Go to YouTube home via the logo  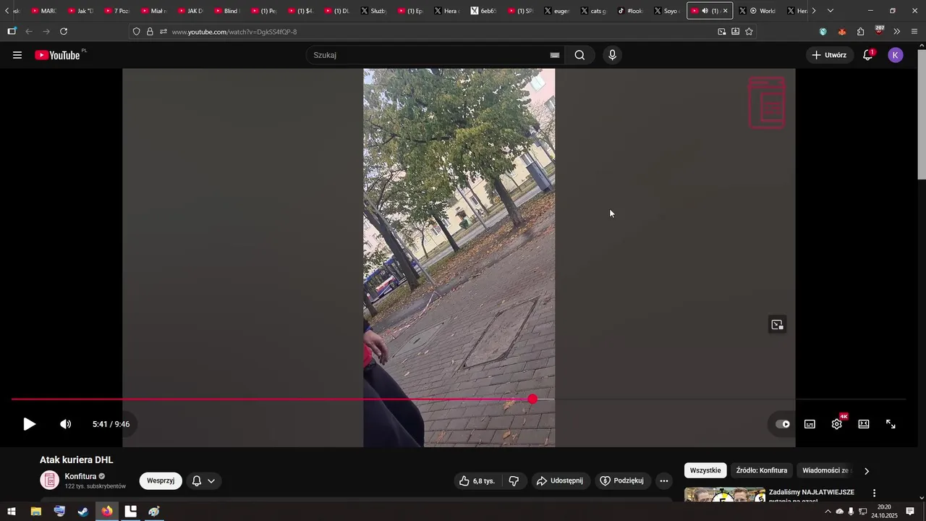click(x=58, y=55)
